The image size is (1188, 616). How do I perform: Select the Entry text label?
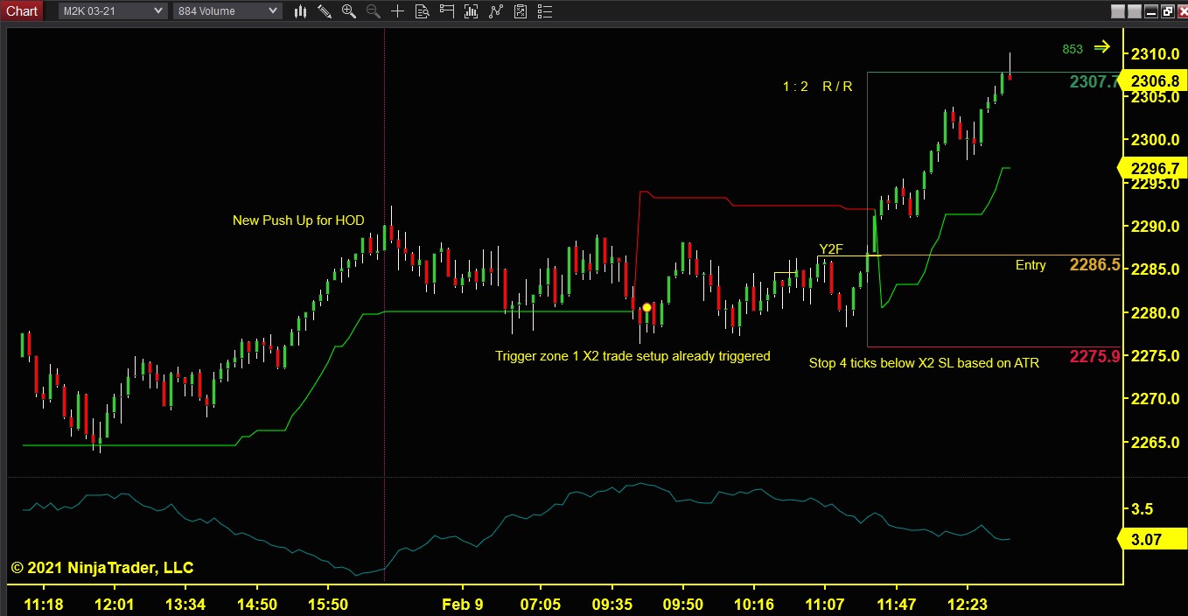pos(1031,265)
